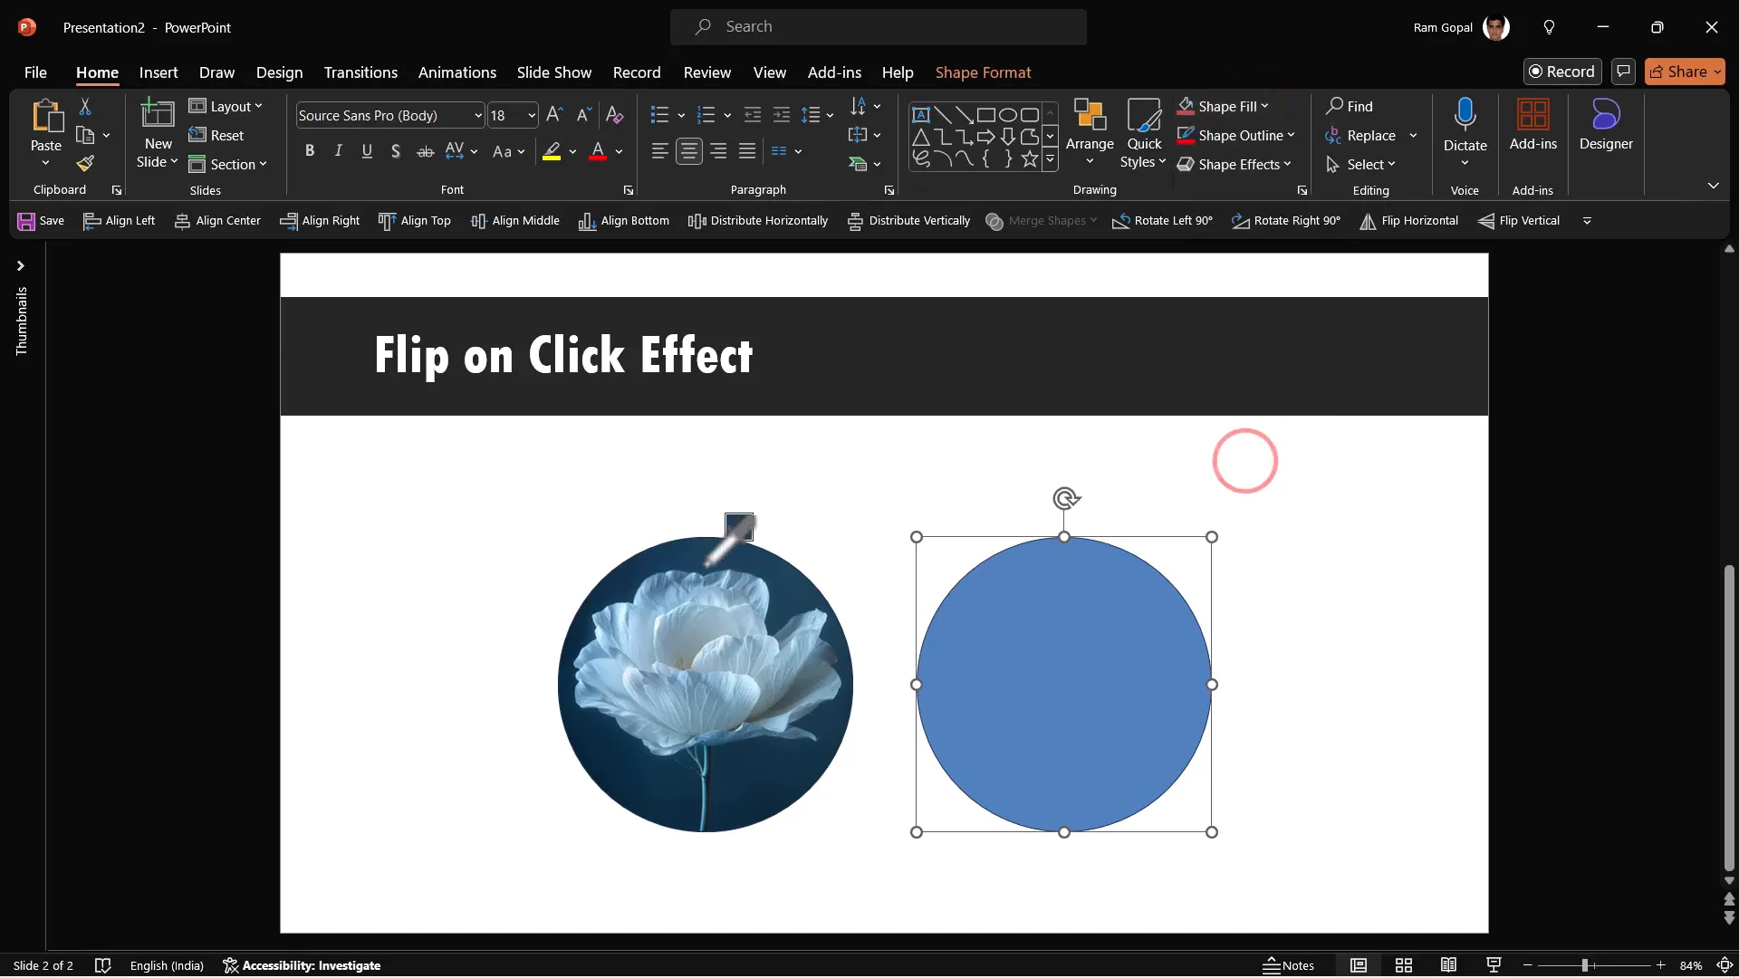The width and height of the screenshot is (1739, 978).
Task: Switch to Reading View icon
Action: point(1449,965)
